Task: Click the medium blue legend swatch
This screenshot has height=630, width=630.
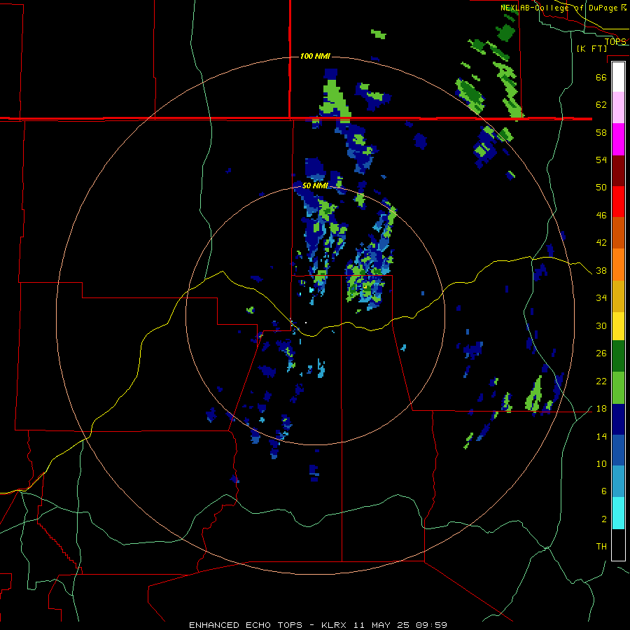Action: coord(618,450)
